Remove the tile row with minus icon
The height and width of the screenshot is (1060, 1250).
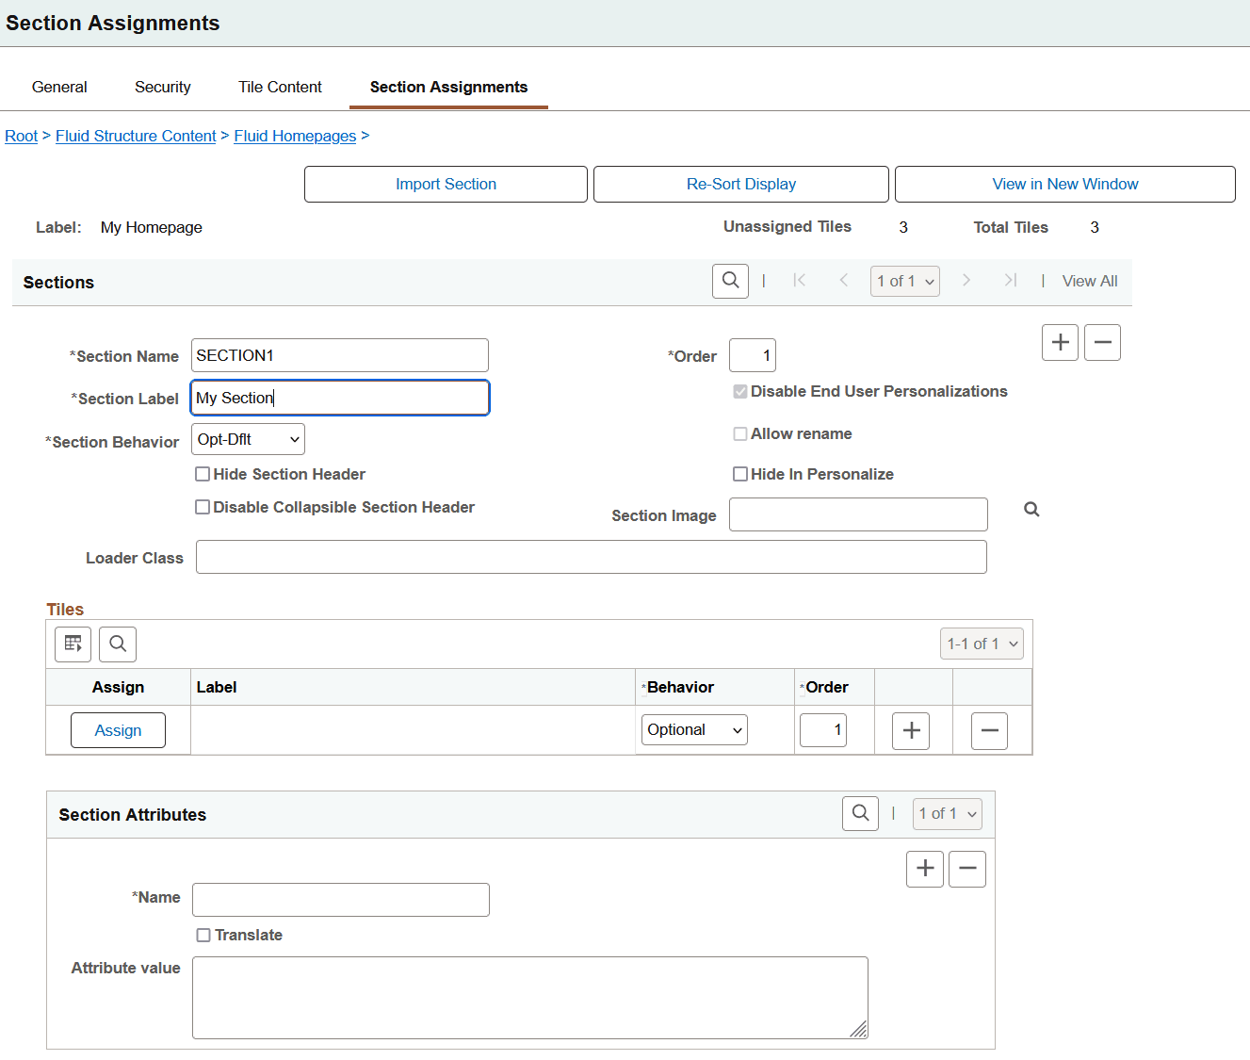989,730
